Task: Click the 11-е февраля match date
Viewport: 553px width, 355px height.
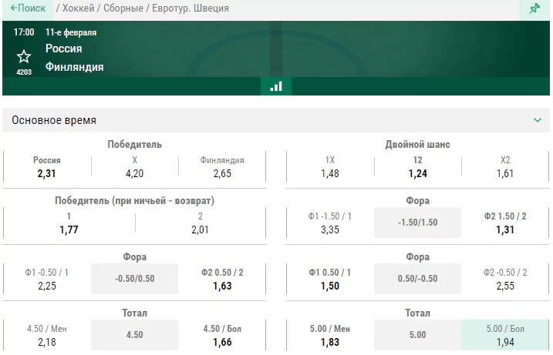Action: click(71, 32)
